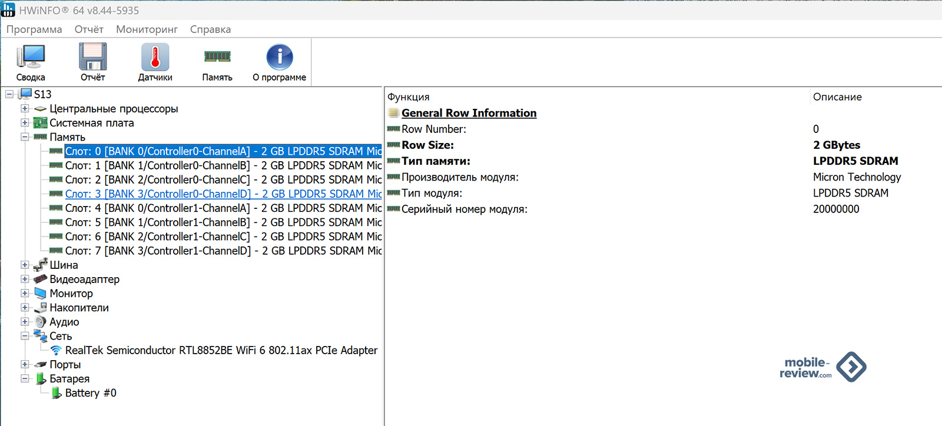Open the Справка help menu
This screenshot has width=942, height=426.
210,29
